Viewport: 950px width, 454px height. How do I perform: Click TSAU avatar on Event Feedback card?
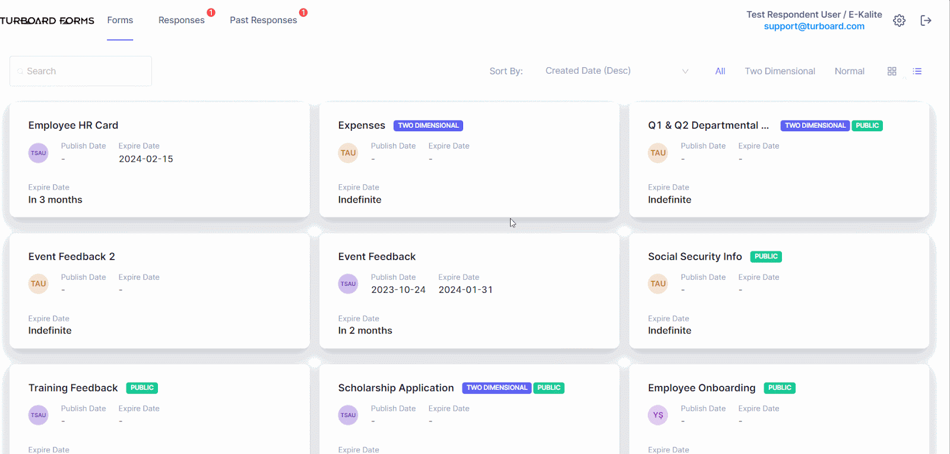tap(349, 284)
